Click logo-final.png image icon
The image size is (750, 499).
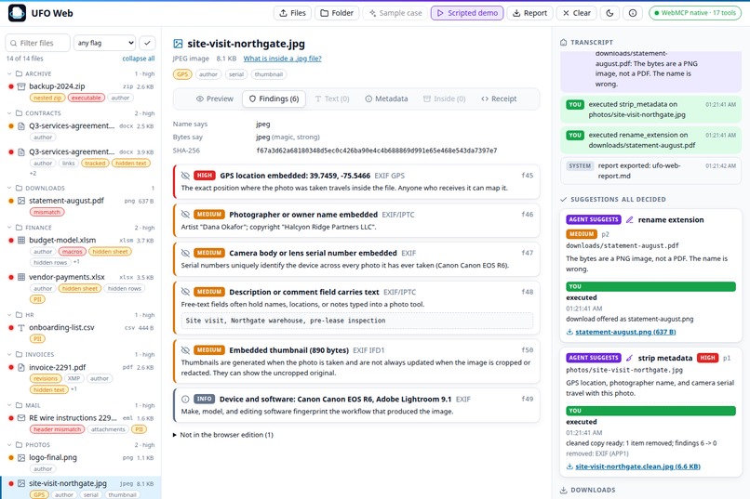click(21, 457)
